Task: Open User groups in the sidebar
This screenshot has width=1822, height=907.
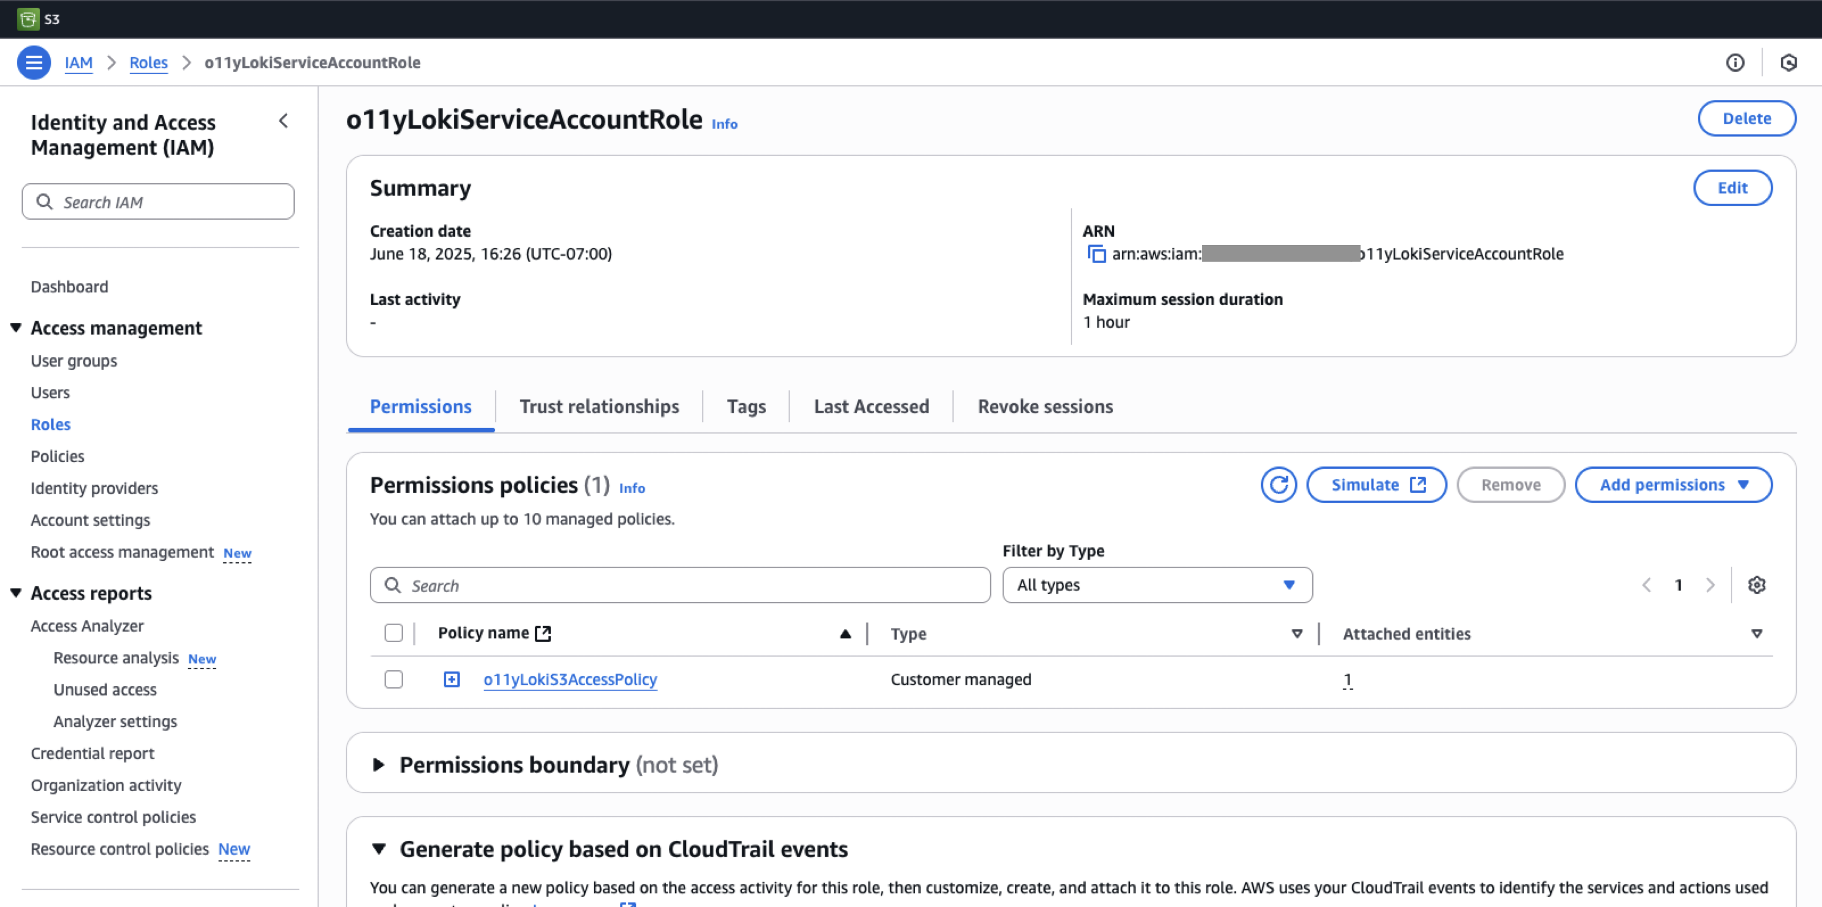Action: point(73,360)
